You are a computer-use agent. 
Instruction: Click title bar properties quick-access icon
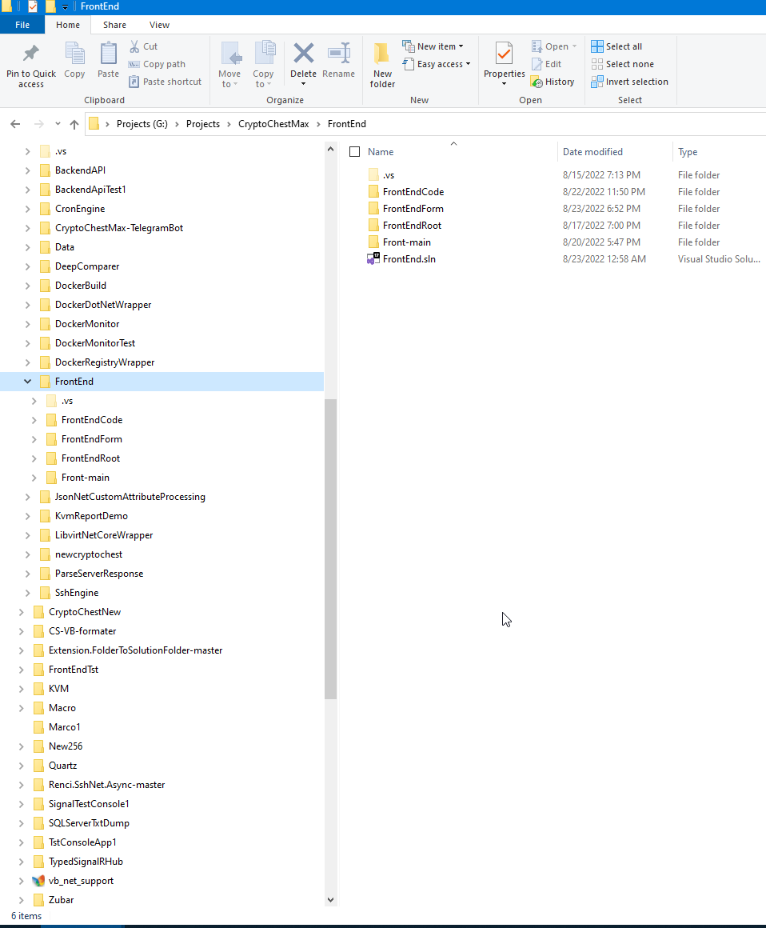33,6
